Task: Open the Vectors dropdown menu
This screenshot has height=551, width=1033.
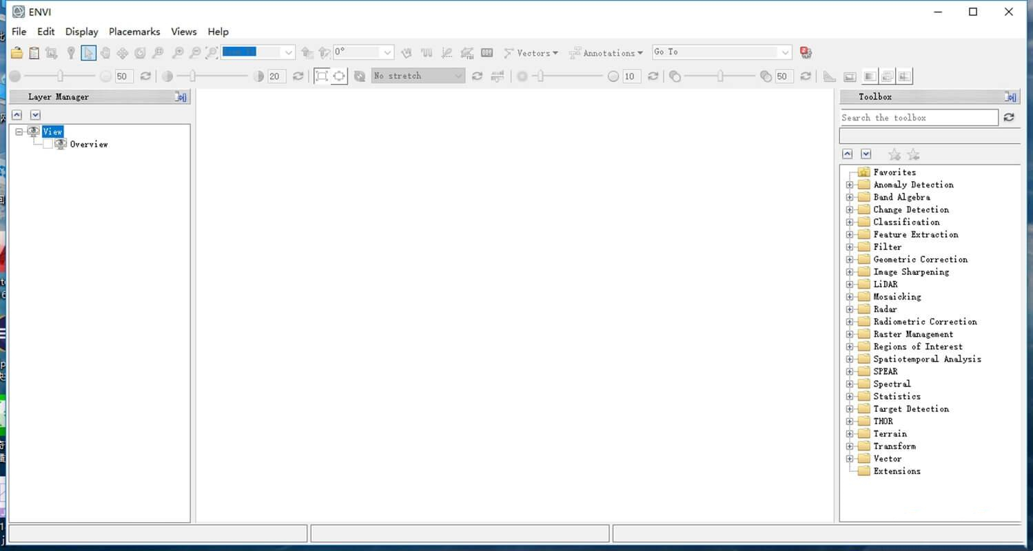Action: [530, 52]
